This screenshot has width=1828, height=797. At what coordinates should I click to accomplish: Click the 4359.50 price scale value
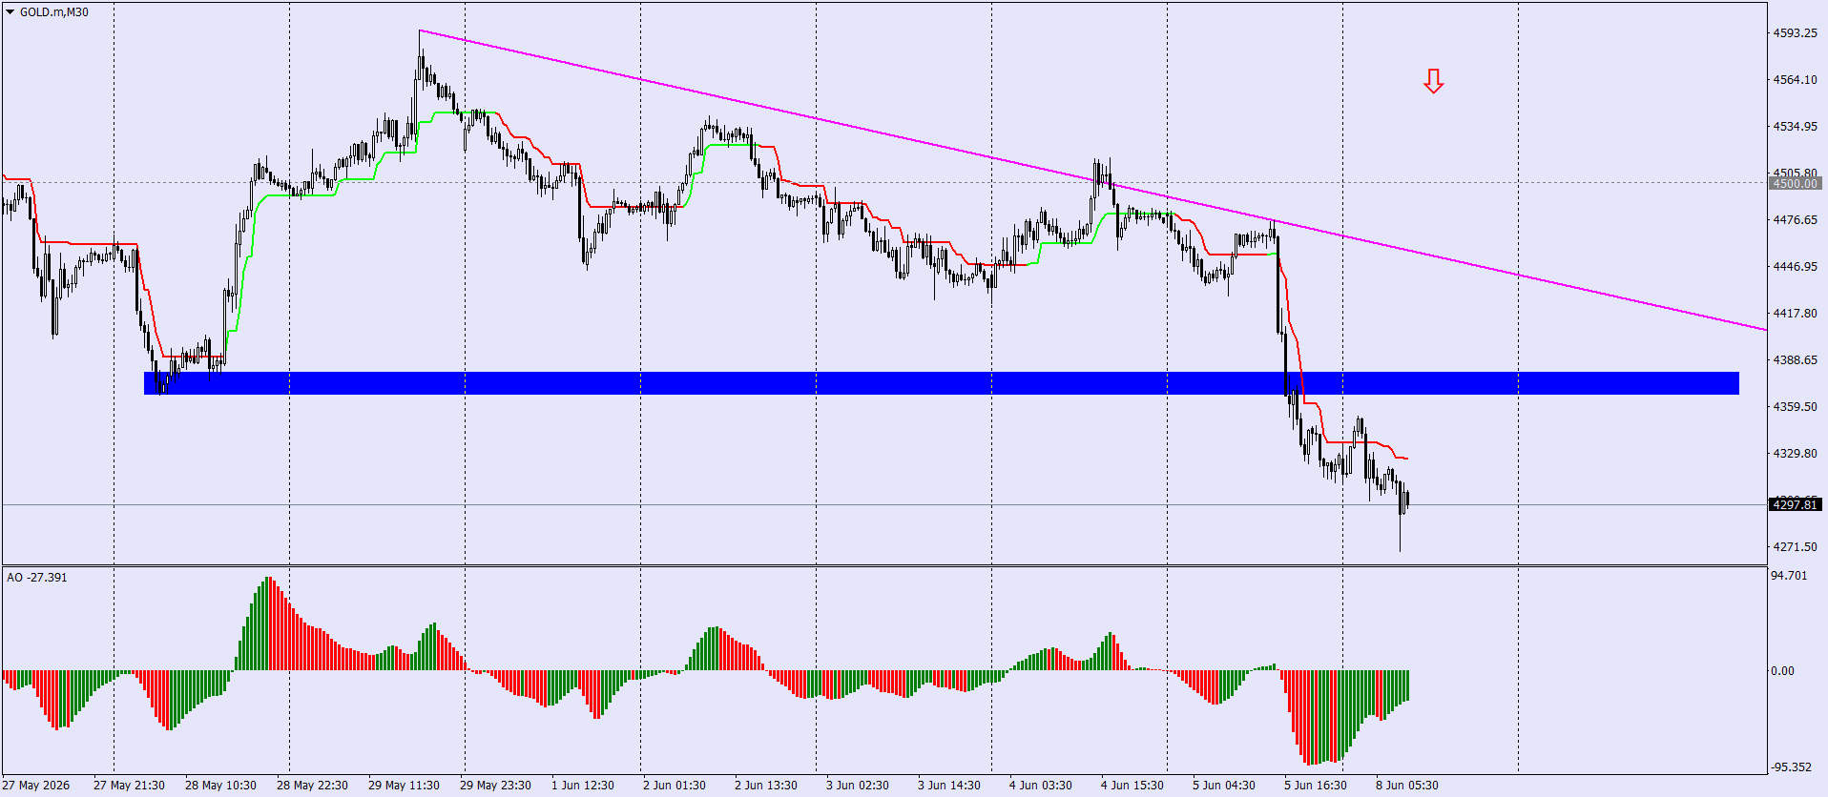(1795, 407)
